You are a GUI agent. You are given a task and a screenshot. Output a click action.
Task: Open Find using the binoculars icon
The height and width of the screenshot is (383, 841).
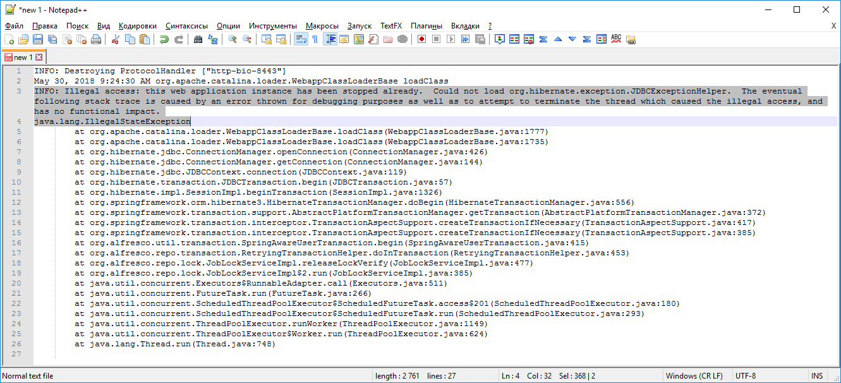click(198, 39)
